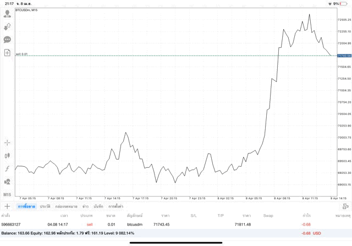Switch to the ประวัติ history tab

pyautogui.click(x=45, y=206)
